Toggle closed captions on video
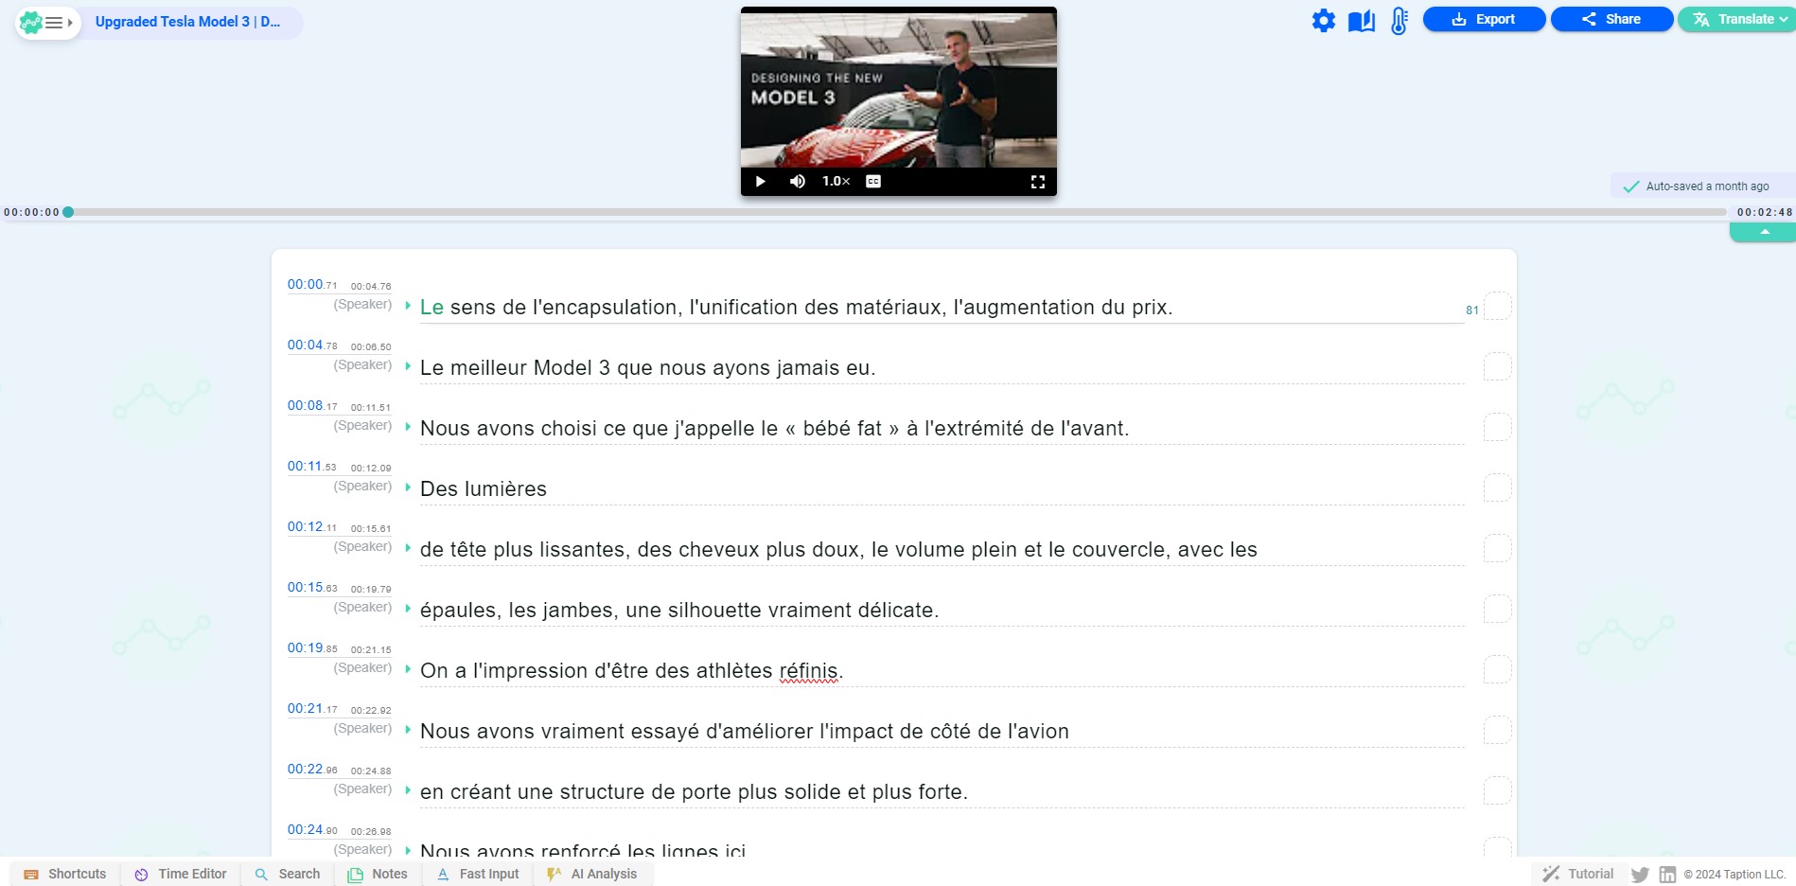The width and height of the screenshot is (1796, 886). point(873,181)
